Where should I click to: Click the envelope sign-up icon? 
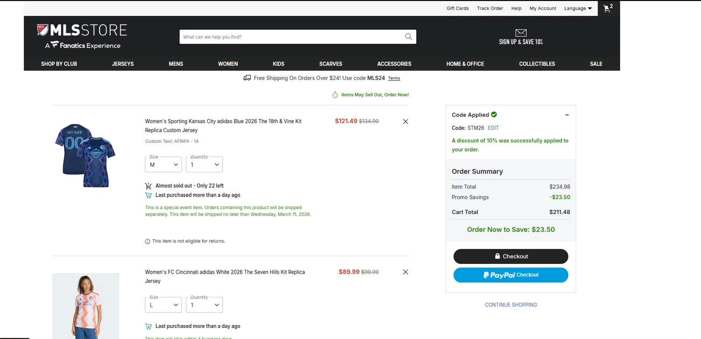521,33
